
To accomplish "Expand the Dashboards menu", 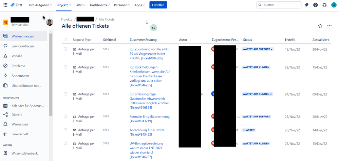I will [100, 5].
